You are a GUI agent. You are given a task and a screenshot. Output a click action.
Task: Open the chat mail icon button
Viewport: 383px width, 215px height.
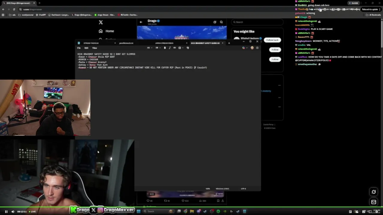pos(374,202)
